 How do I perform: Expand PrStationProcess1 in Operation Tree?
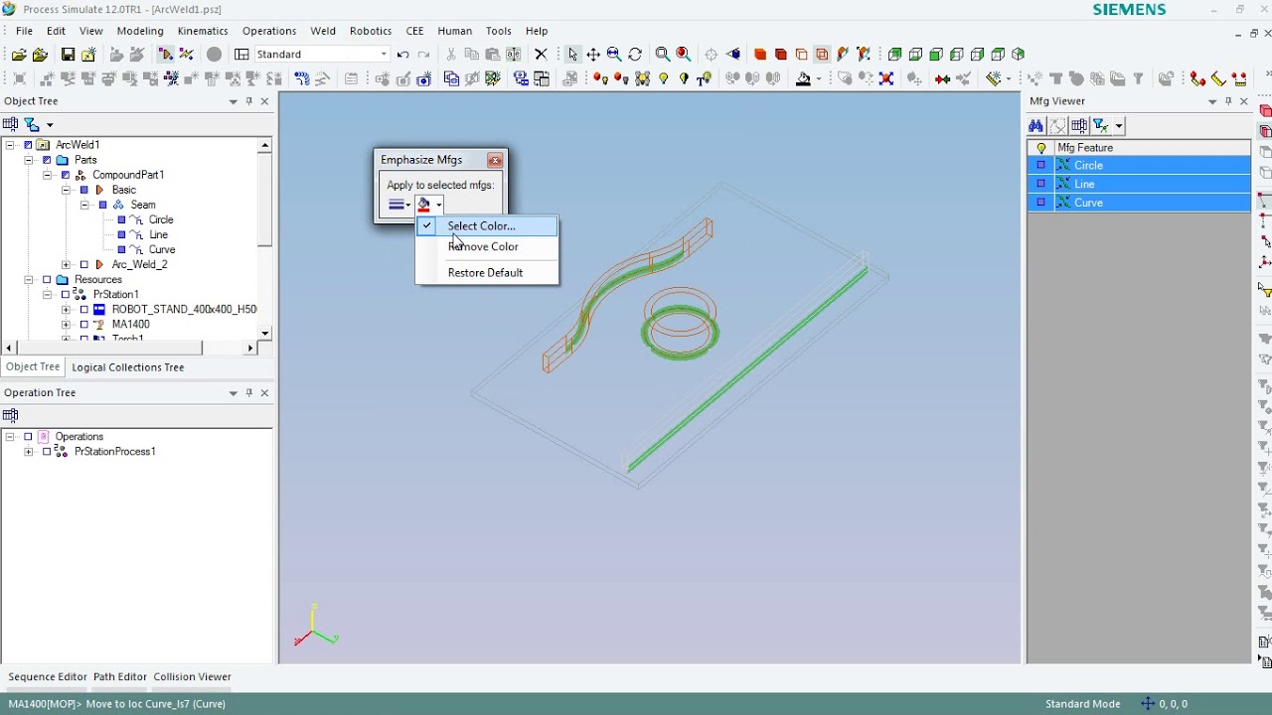(28, 452)
